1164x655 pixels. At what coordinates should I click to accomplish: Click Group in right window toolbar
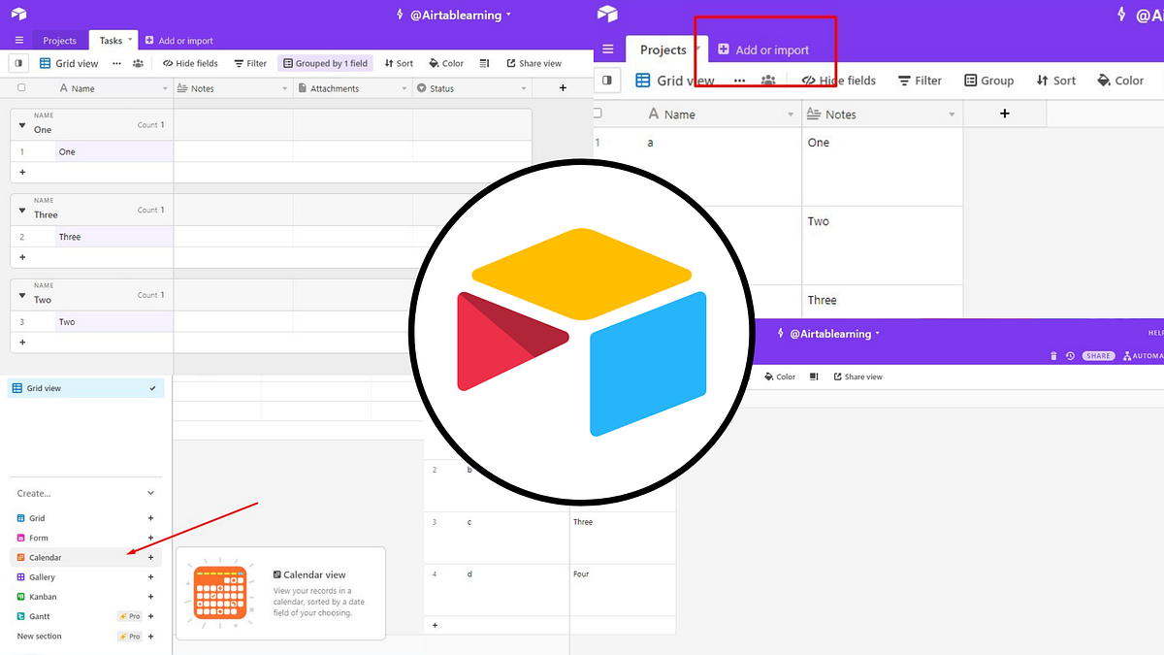(x=988, y=81)
